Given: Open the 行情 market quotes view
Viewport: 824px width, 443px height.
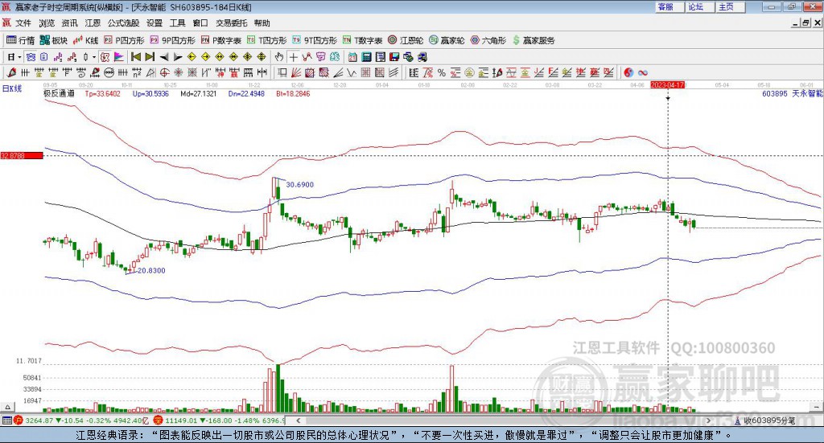Looking at the screenshot, I should 20,40.
